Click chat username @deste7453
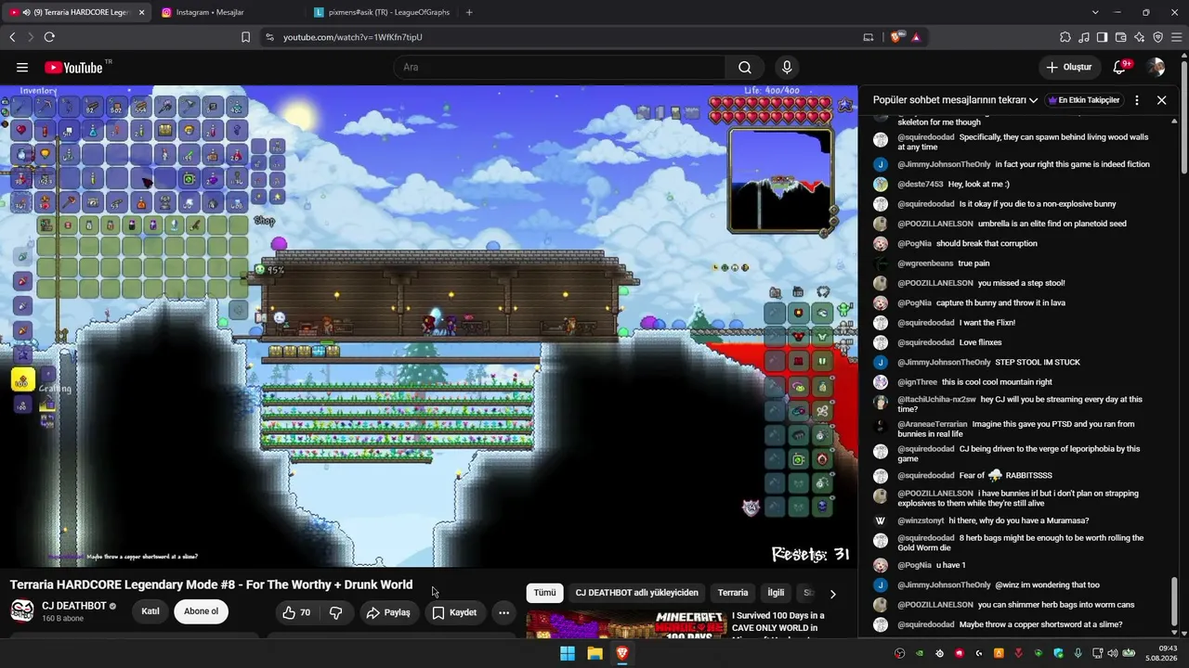 coord(920,184)
